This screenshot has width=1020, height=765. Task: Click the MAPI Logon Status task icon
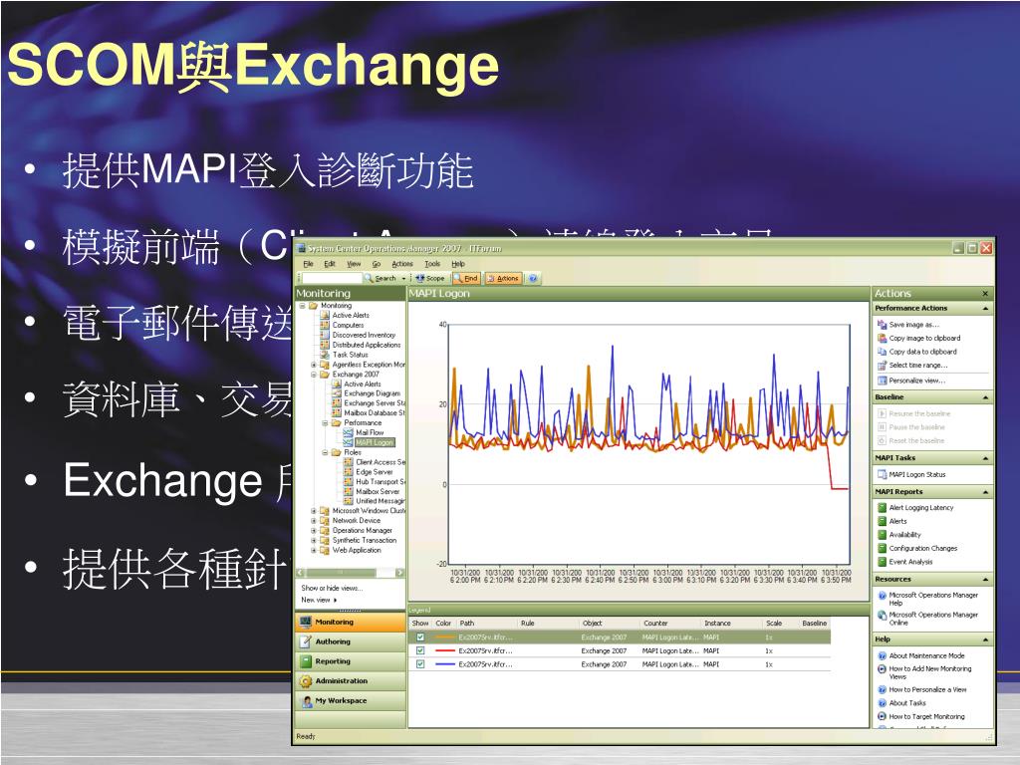tap(883, 474)
